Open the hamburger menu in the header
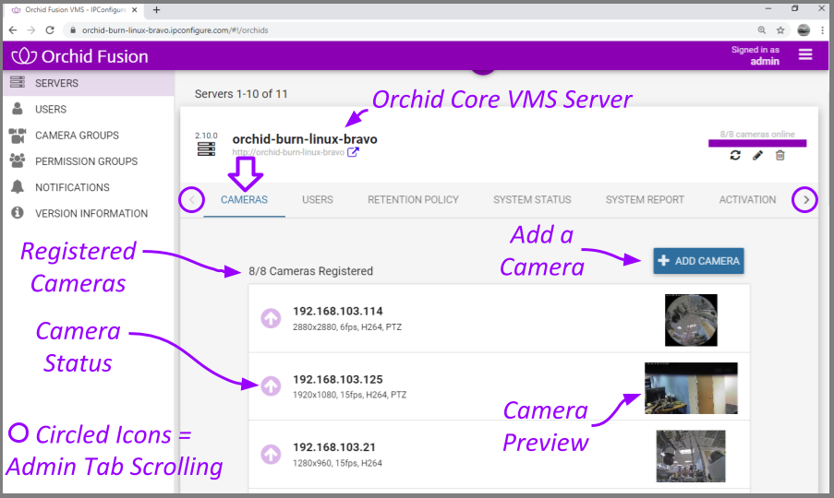The height and width of the screenshot is (498, 834). (804, 54)
